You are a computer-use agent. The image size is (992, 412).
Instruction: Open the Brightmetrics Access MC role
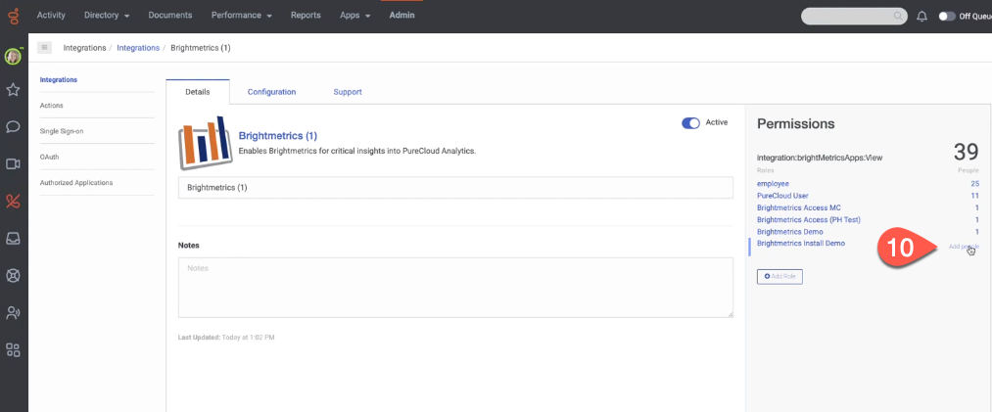click(x=799, y=207)
